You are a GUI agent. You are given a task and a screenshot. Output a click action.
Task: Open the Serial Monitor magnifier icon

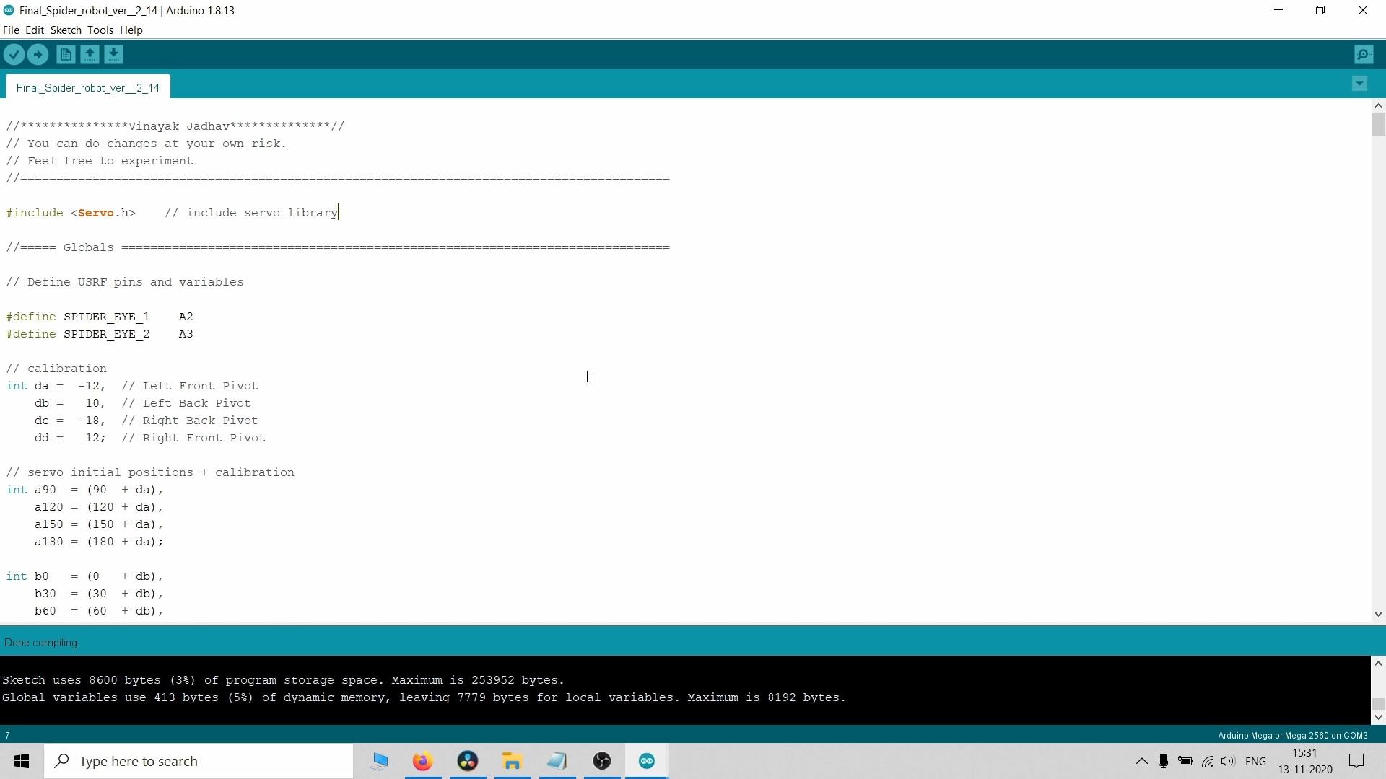(1364, 55)
